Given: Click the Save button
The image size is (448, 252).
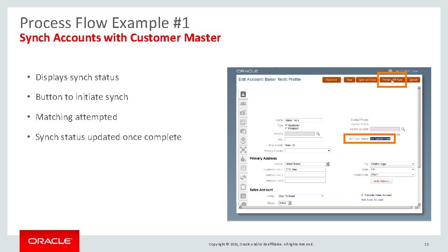Looking at the screenshot, I should coord(349,80).
